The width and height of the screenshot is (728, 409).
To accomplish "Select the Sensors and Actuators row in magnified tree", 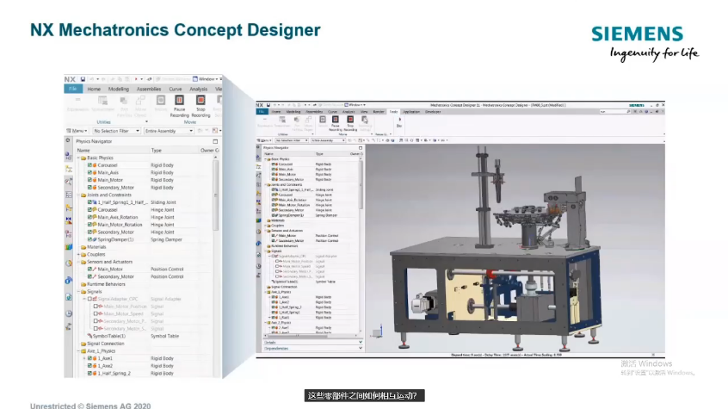I will pos(109,262).
